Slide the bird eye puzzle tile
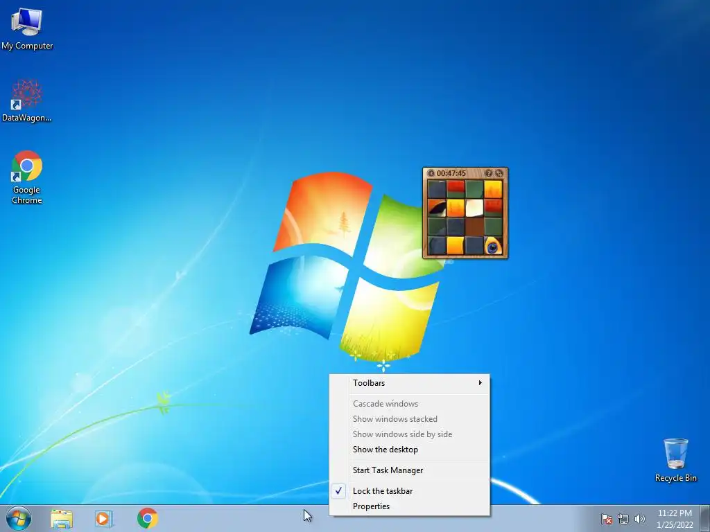The width and height of the screenshot is (710, 532). tap(493, 246)
